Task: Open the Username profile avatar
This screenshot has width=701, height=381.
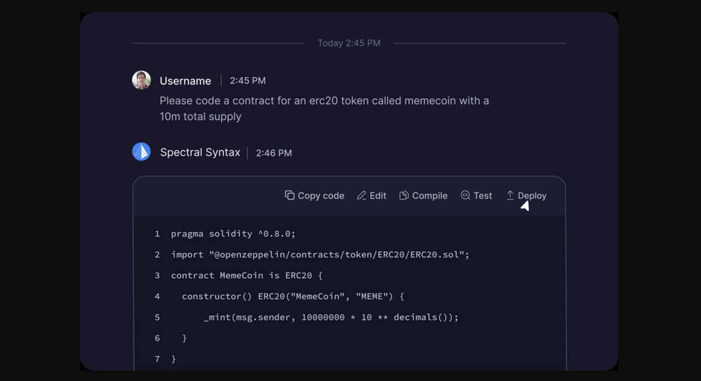Action: (x=142, y=80)
